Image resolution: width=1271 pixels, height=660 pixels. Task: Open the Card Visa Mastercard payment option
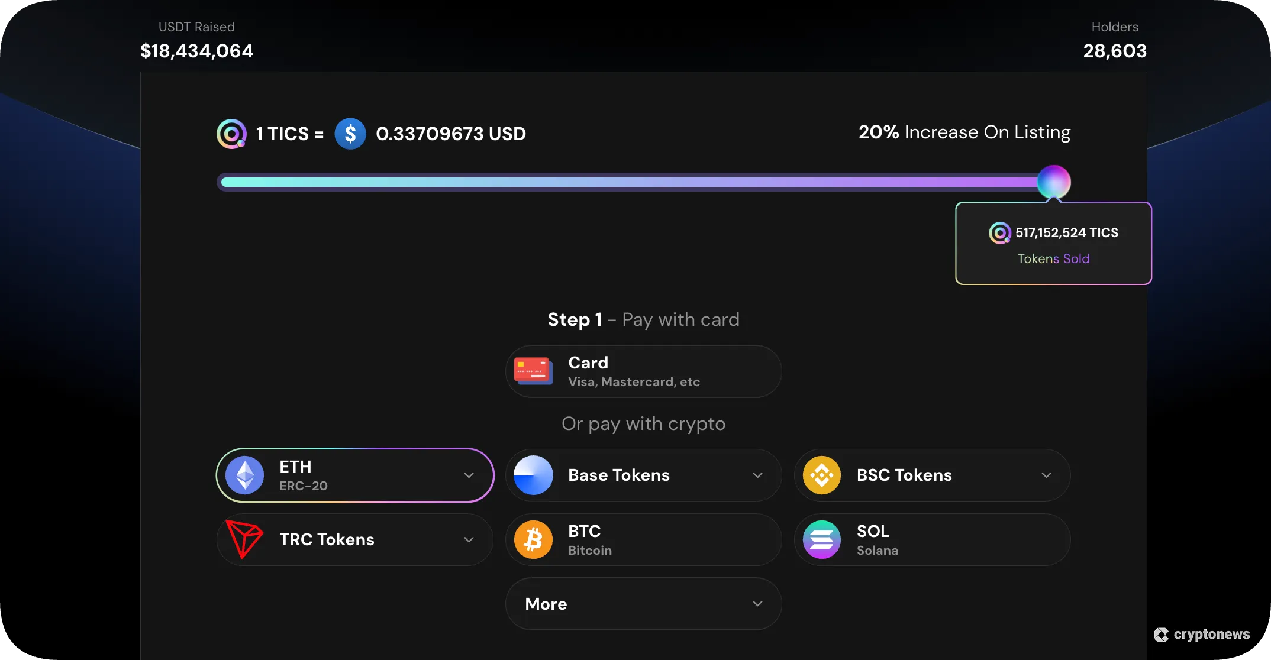643,371
